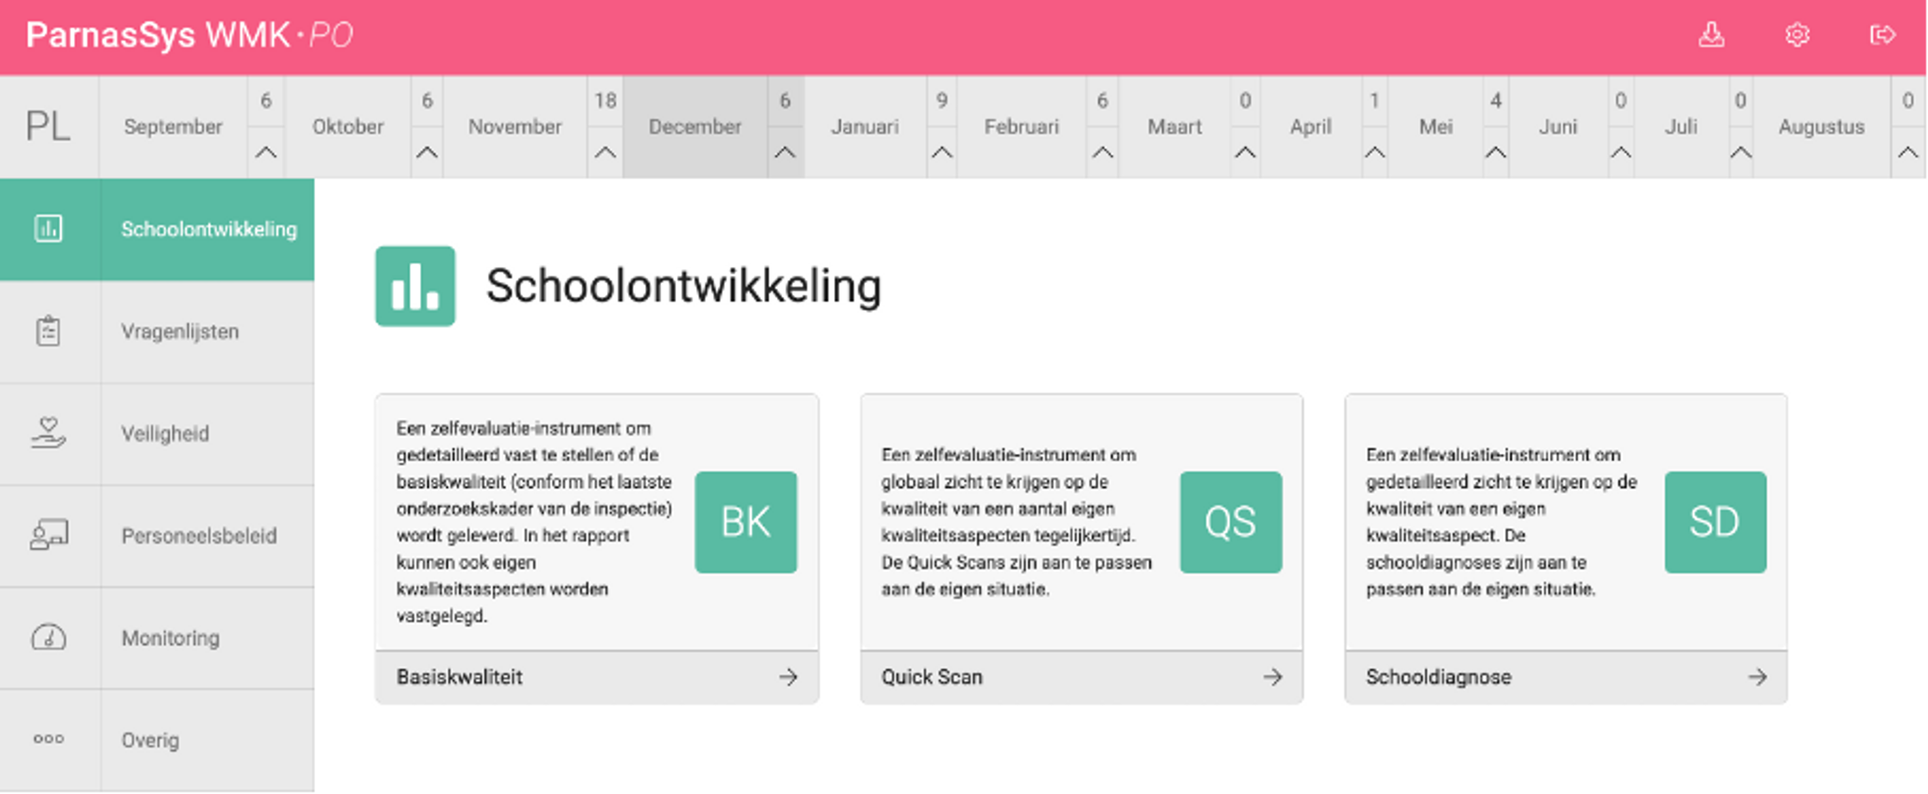Click the PL label at top left
The width and height of the screenshot is (1928, 794).
click(x=49, y=126)
